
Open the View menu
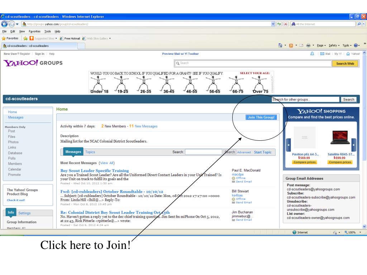(x=22, y=32)
